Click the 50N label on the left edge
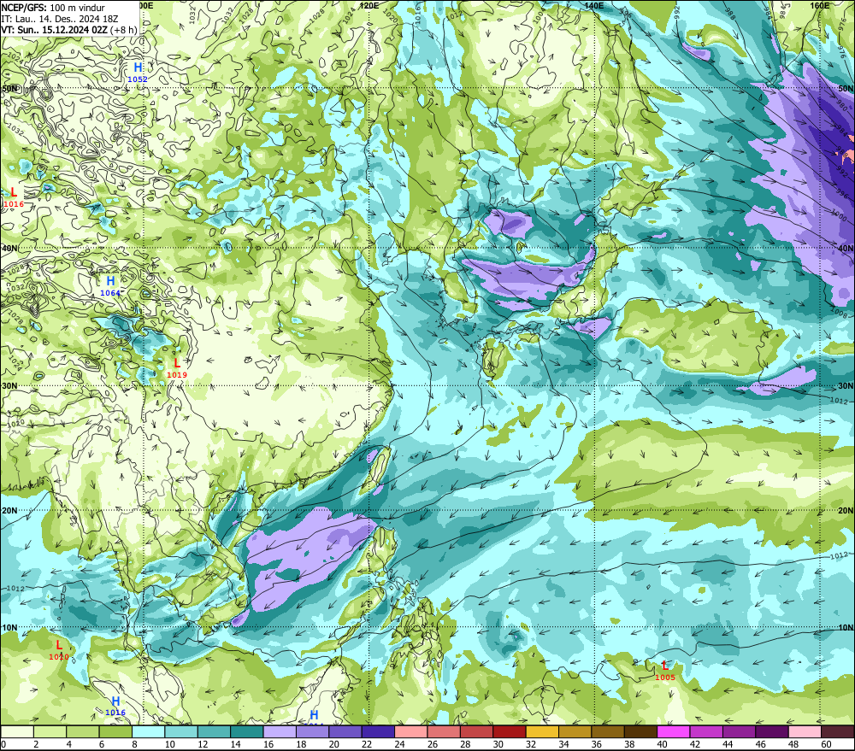The image size is (855, 751). pos(9,88)
